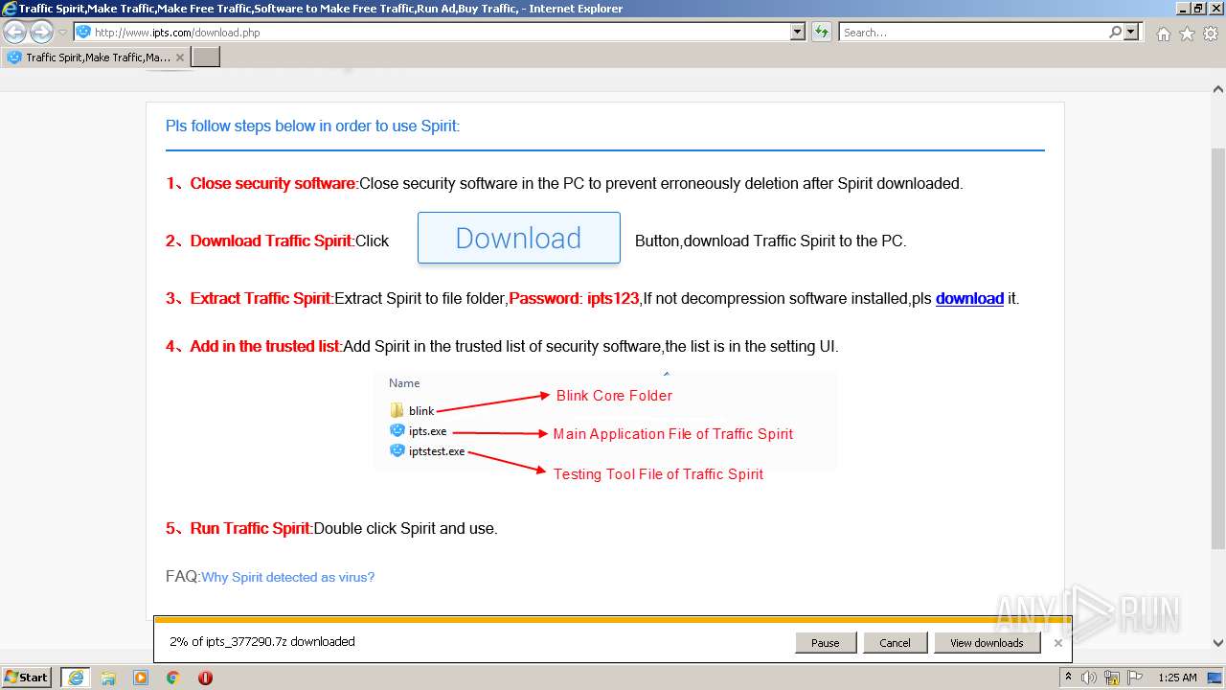Click the 'Add in the trusted list' heading
Viewport: 1226px width, 690px height.
click(265, 346)
